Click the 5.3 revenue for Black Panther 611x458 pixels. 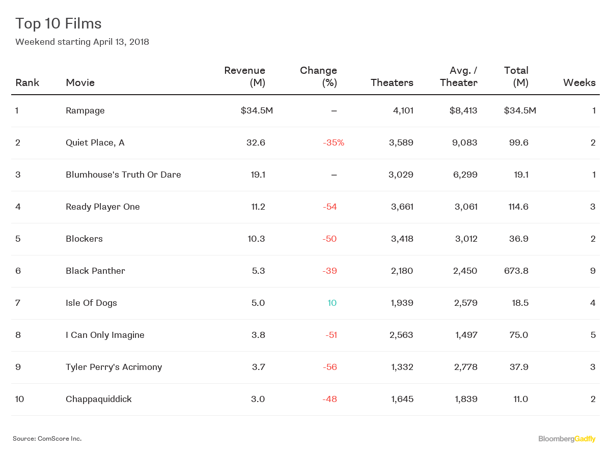[x=259, y=271]
